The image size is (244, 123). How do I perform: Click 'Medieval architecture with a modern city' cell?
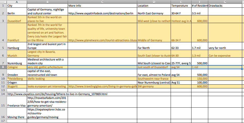pos(47,61)
